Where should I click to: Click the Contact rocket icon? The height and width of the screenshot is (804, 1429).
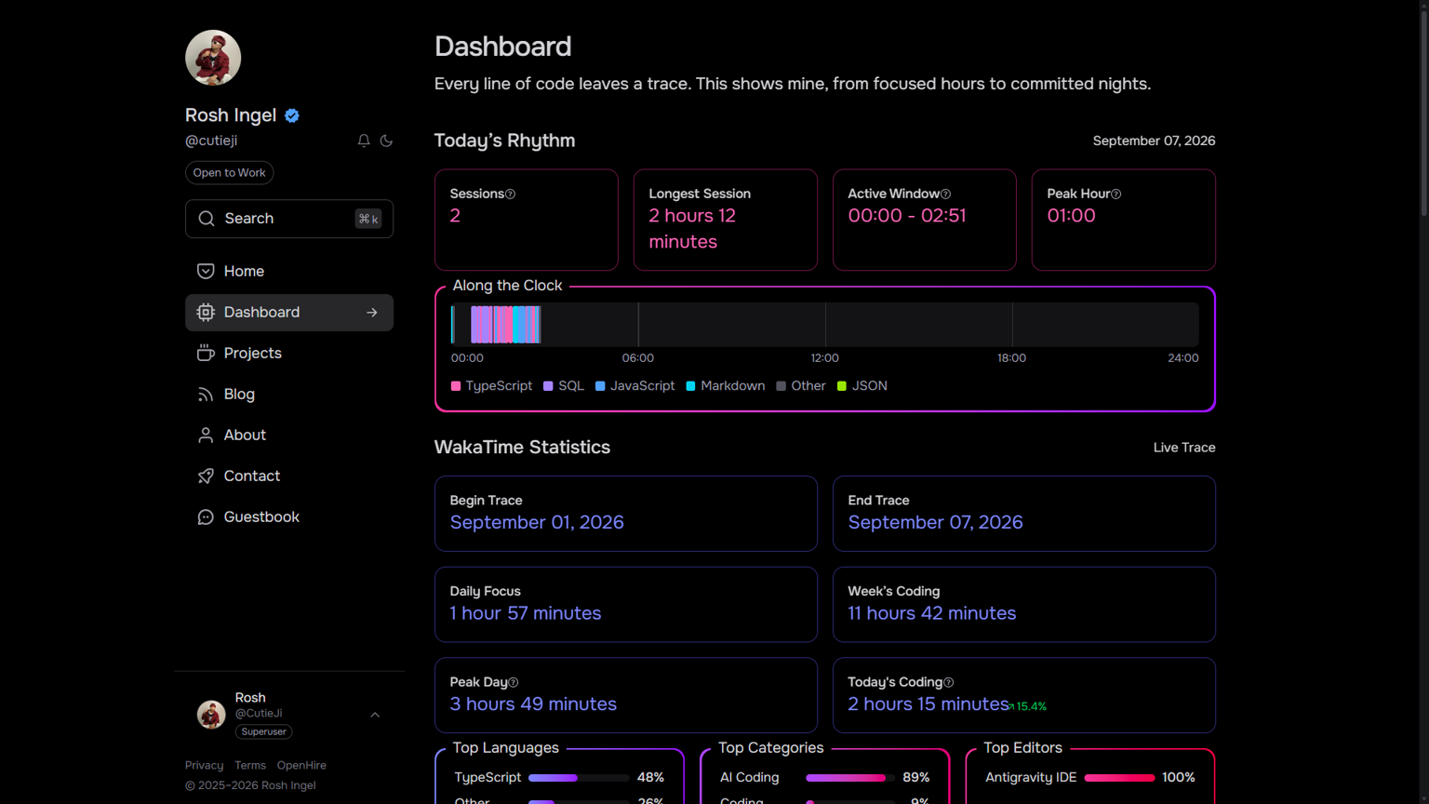click(206, 476)
